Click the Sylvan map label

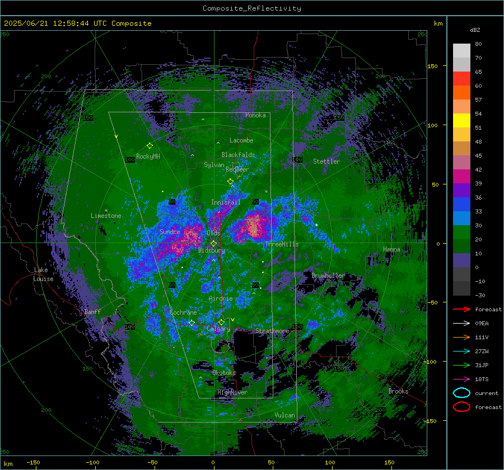214,165
